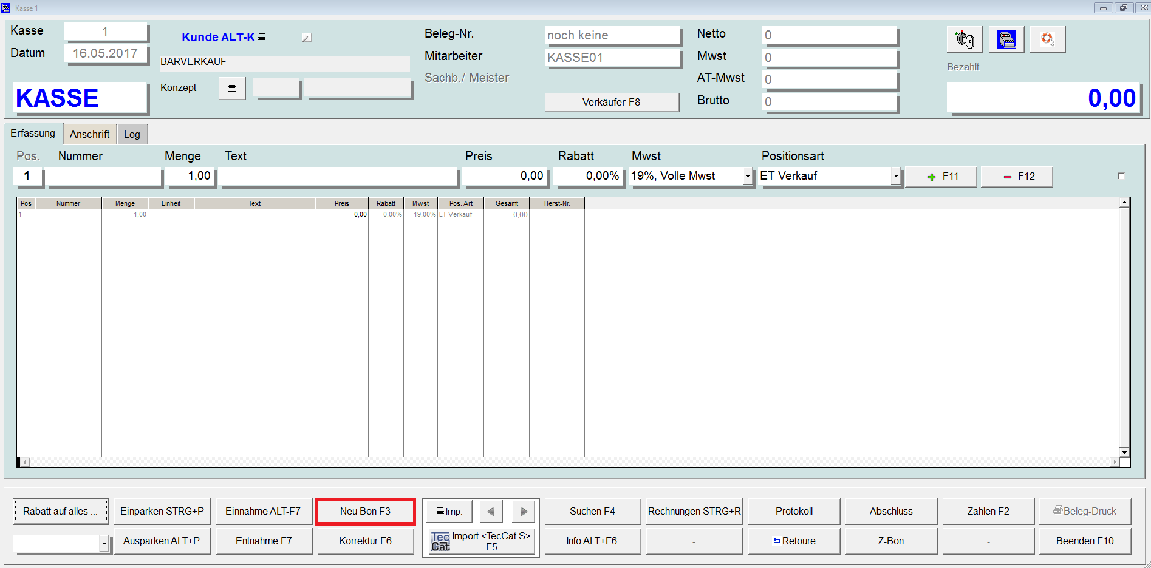The width and height of the screenshot is (1151, 568).
Task: Click the Mitarbeiter field KASSE01
Action: pyautogui.click(x=612, y=58)
